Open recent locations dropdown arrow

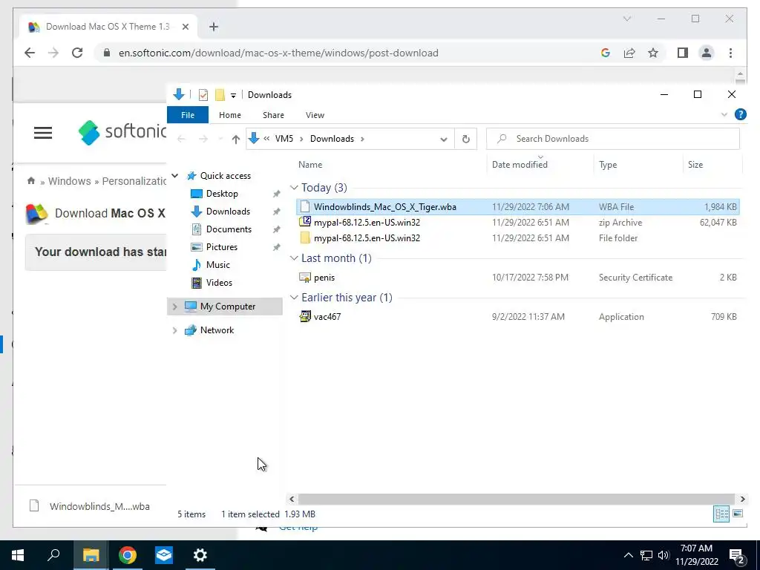[x=220, y=139]
